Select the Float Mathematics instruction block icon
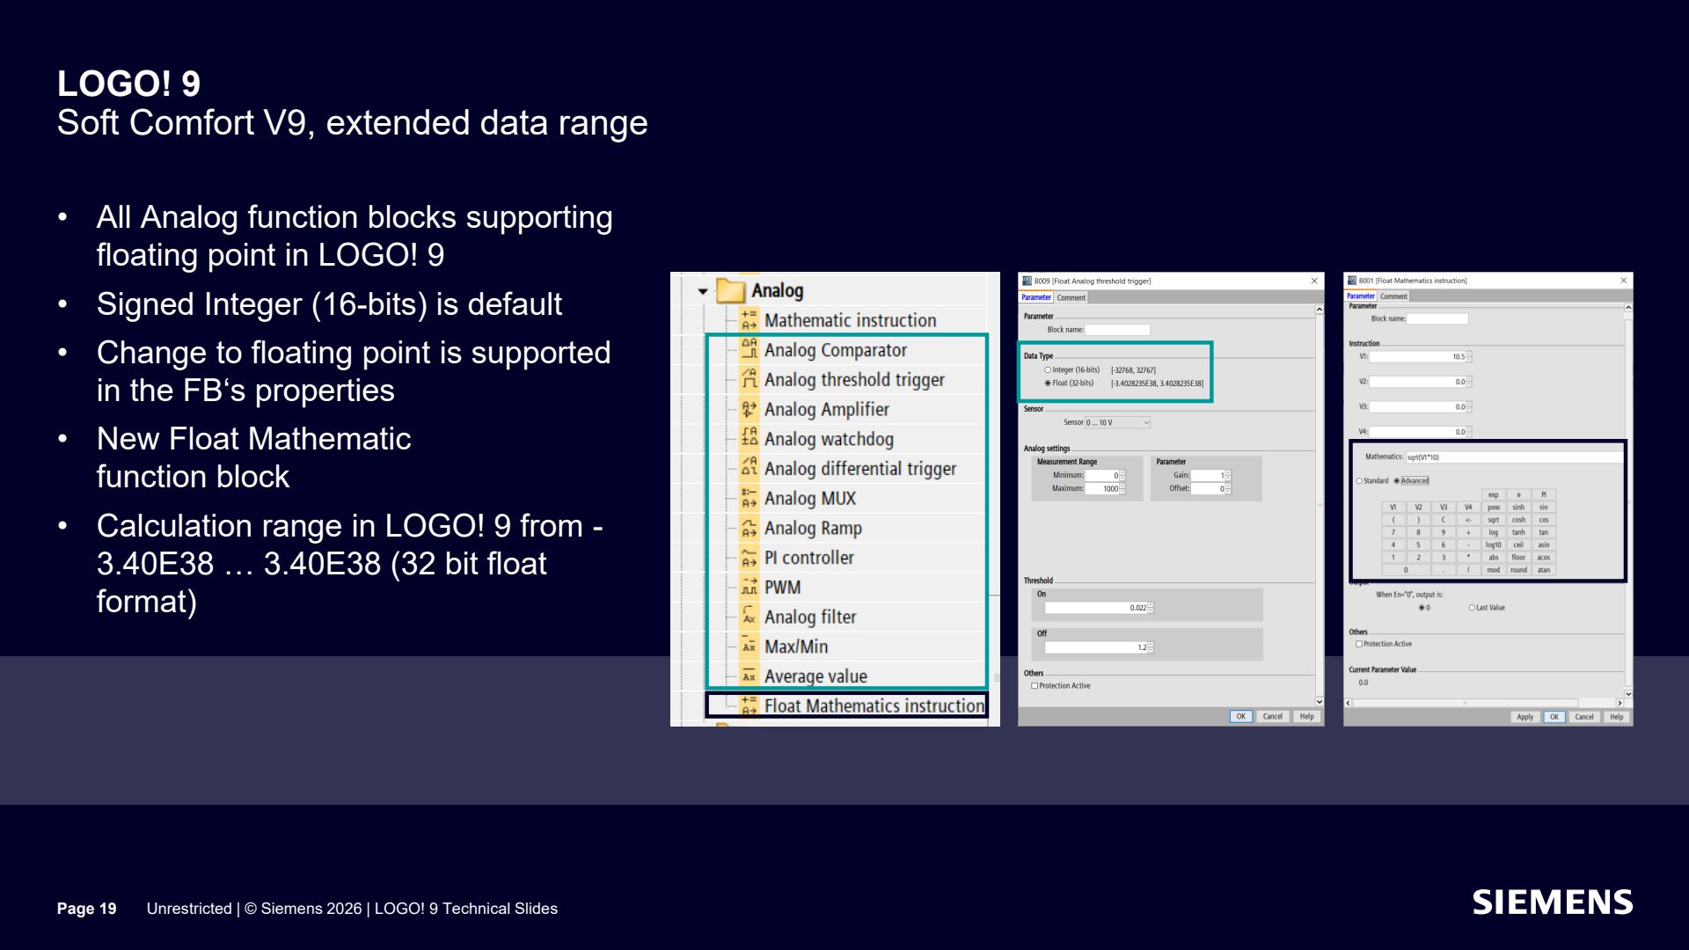 coord(749,705)
